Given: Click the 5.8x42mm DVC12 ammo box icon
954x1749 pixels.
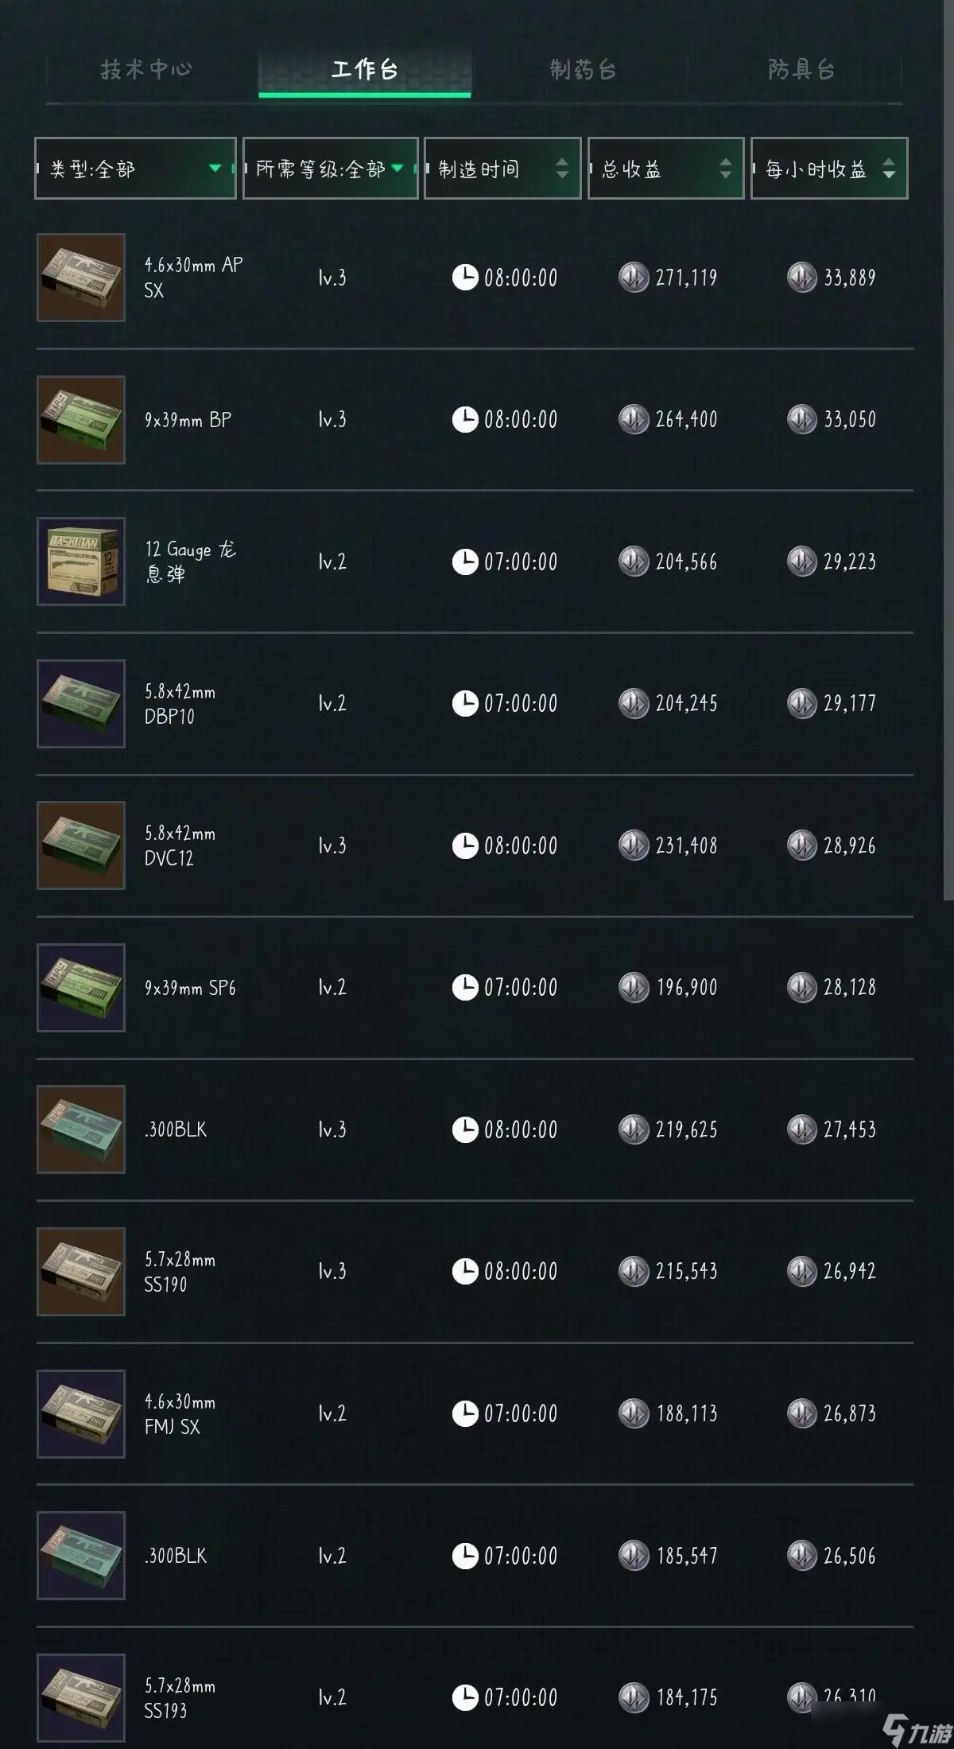Looking at the screenshot, I should click(81, 845).
